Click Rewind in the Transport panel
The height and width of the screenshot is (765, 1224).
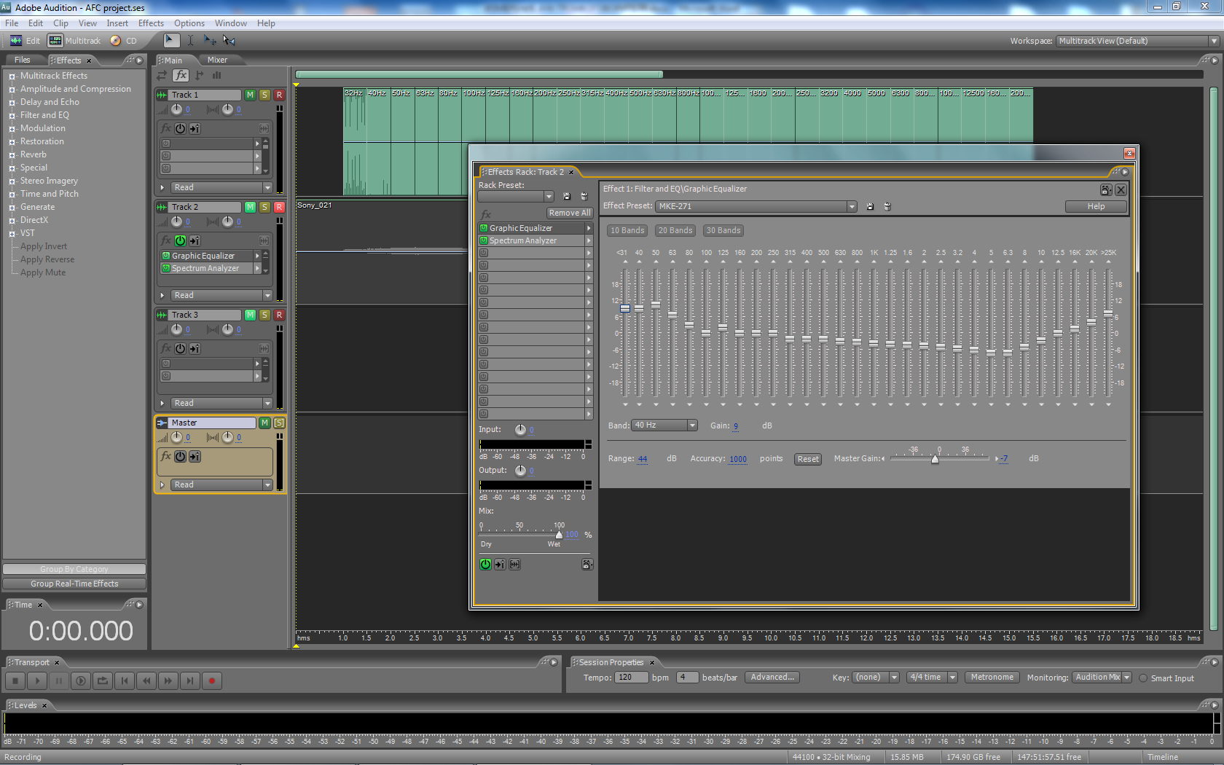146,680
